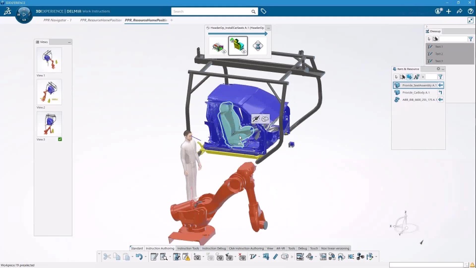Click the Undo arrow icon
The width and height of the screenshot is (476, 268).
[x=139, y=257]
